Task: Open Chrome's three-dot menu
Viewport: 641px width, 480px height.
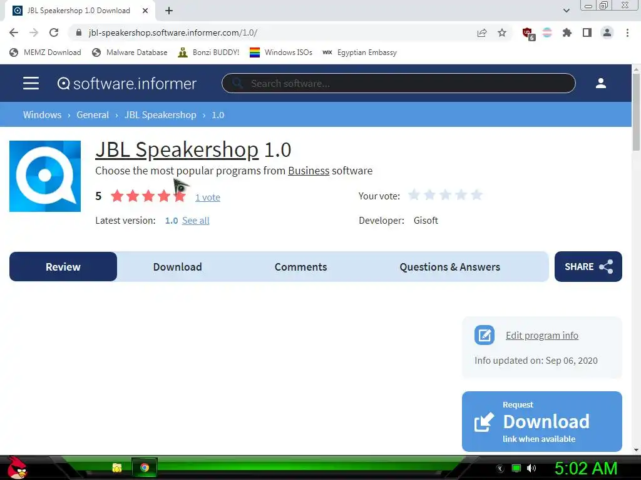Action: point(627,32)
